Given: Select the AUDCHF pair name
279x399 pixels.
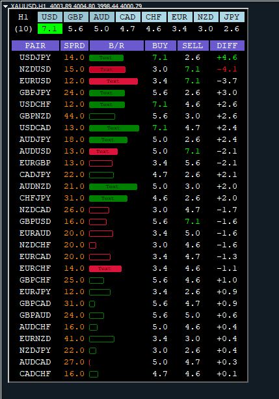Looking at the screenshot, I should point(35,327).
